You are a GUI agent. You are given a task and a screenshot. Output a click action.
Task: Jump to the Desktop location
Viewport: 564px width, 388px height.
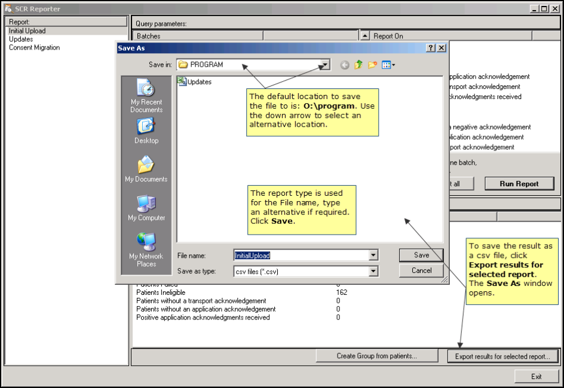146,131
